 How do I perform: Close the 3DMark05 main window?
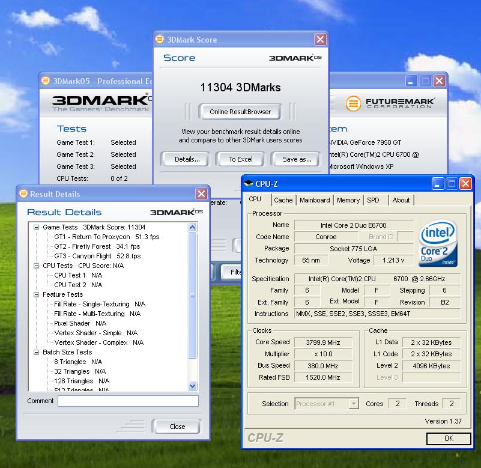[x=440, y=81]
